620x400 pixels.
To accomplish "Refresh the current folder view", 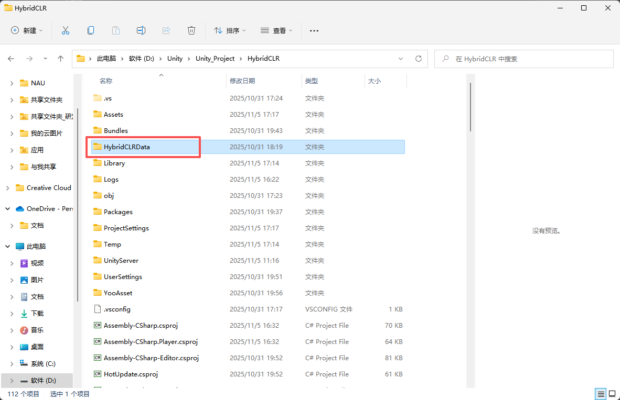I will (419, 59).
